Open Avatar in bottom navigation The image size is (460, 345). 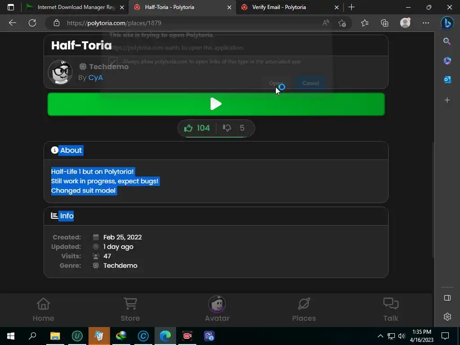pyautogui.click(x=217, y=309)
